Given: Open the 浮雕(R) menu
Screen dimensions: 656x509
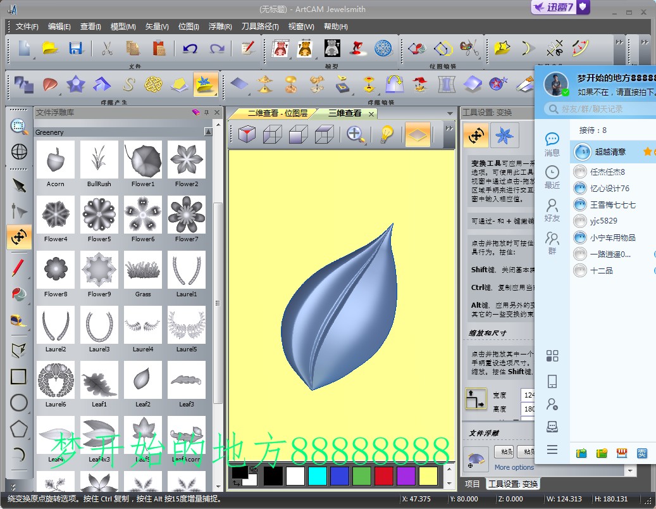Looking at the screenshot, I should click(x=220, y=27).
